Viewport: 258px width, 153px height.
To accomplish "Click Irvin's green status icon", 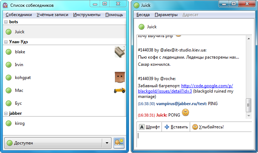I will click(9, 65).
